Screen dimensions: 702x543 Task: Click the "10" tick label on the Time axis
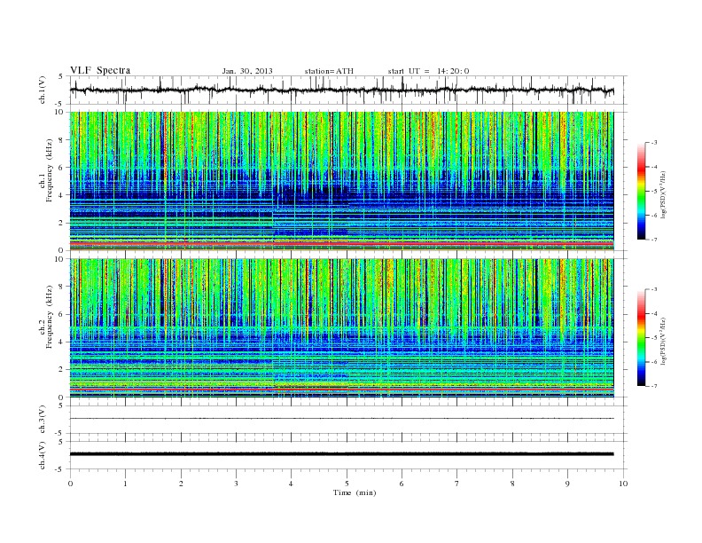(623, 484)
